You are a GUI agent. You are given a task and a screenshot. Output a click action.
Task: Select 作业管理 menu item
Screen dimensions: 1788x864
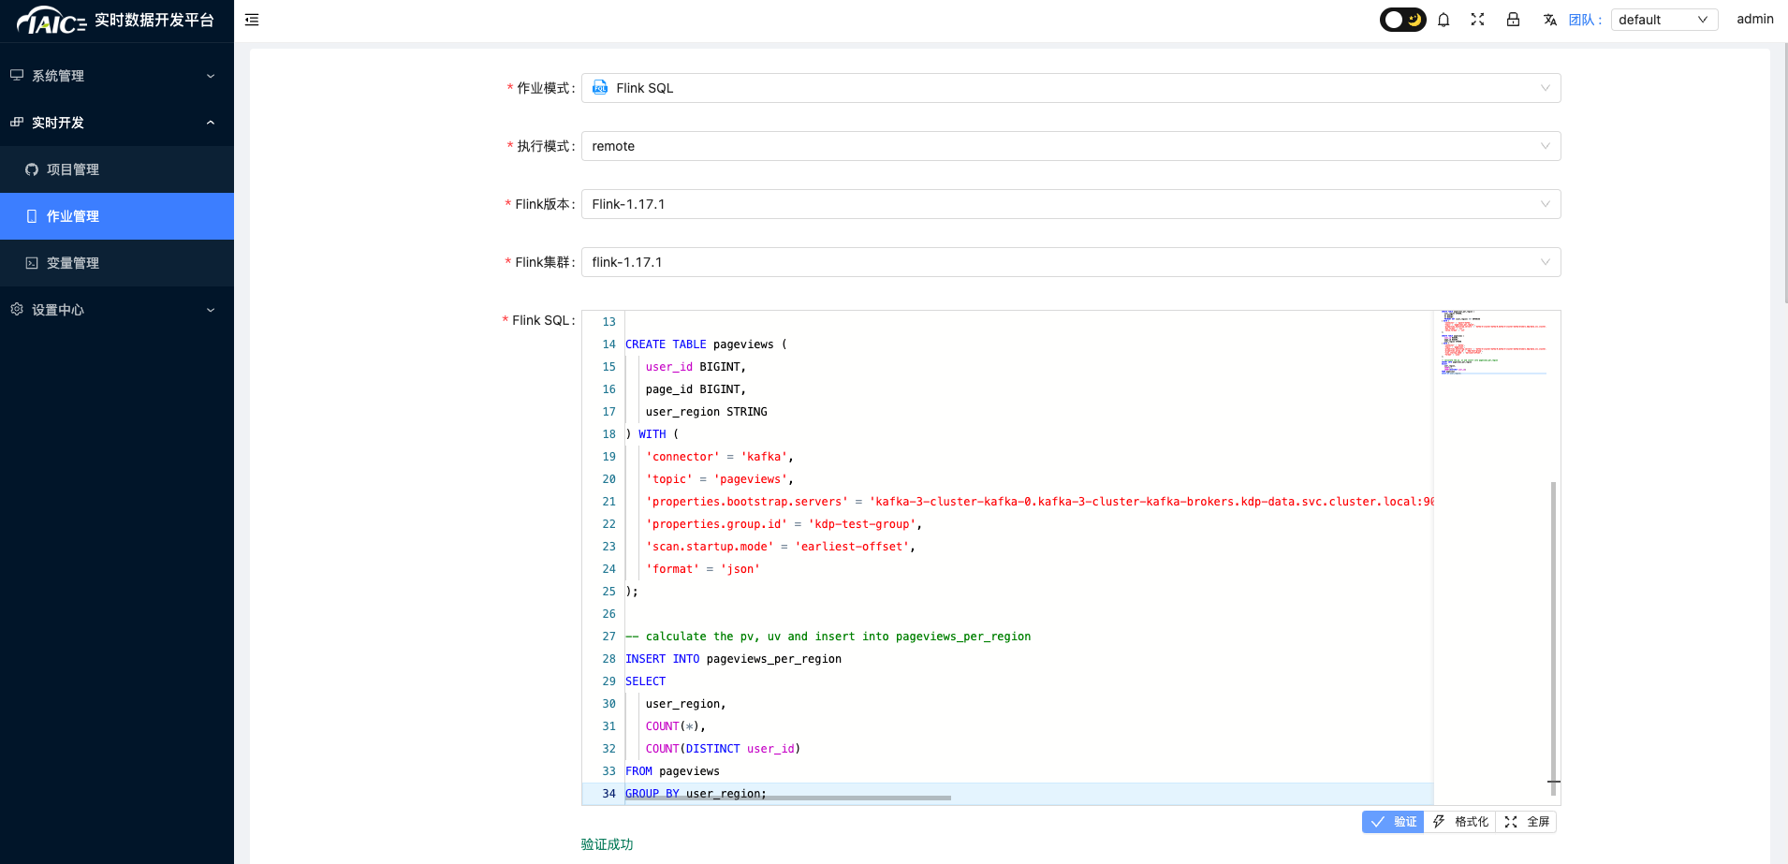(x=117, y=216)
